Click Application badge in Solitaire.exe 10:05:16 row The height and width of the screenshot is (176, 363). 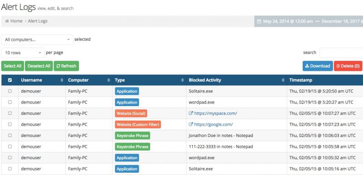click(x=127, y=169)
